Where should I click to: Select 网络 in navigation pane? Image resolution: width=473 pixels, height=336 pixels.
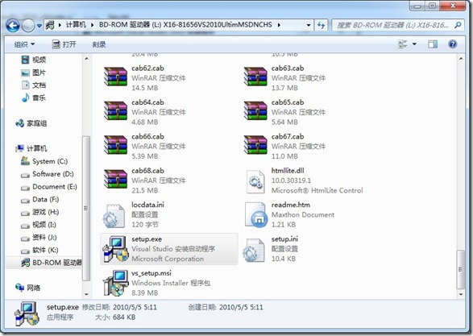pos(27,288)
